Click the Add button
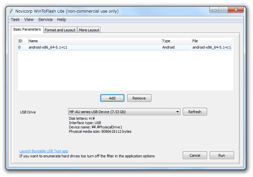253x177 pixels. pyautogui.click(x=112, y=98)
